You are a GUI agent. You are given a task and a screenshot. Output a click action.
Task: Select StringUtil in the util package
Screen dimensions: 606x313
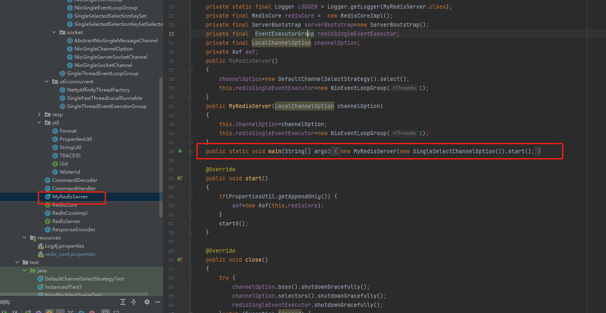70,147
